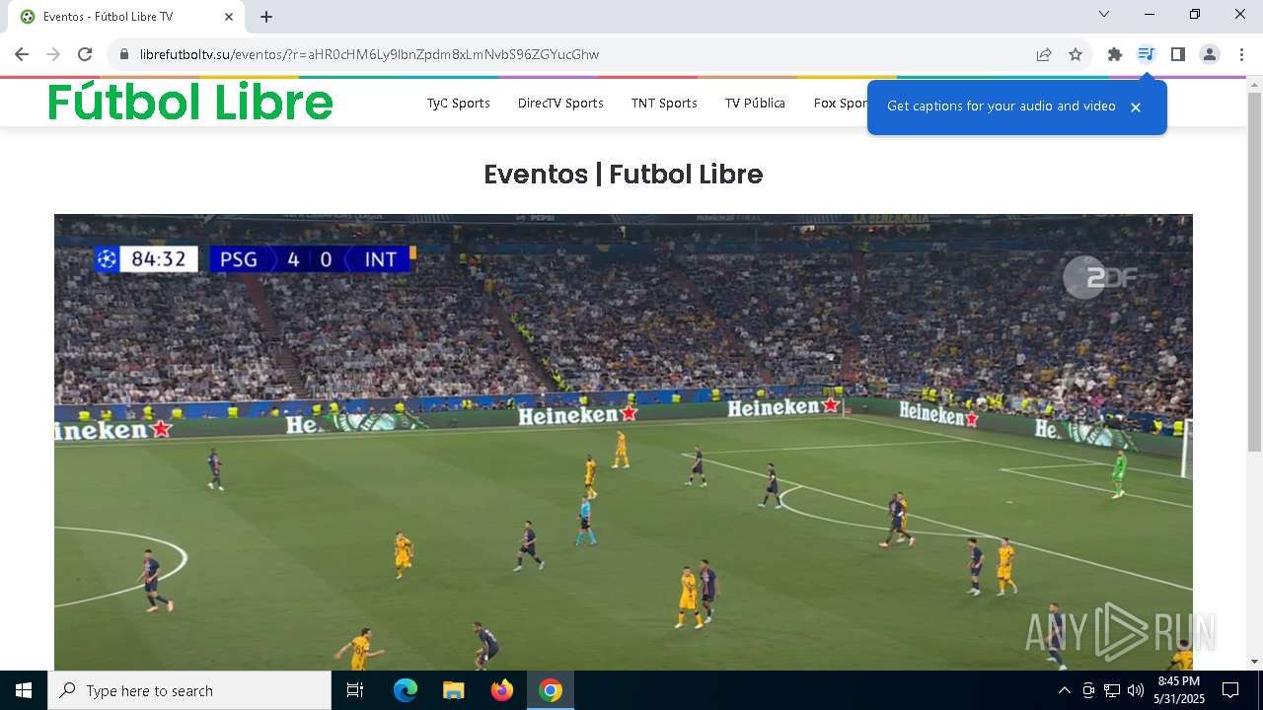Viewport: 1263px width, 710px height.
Task: Open File Explorer from taskbar
Action: (x=453, y=690)
